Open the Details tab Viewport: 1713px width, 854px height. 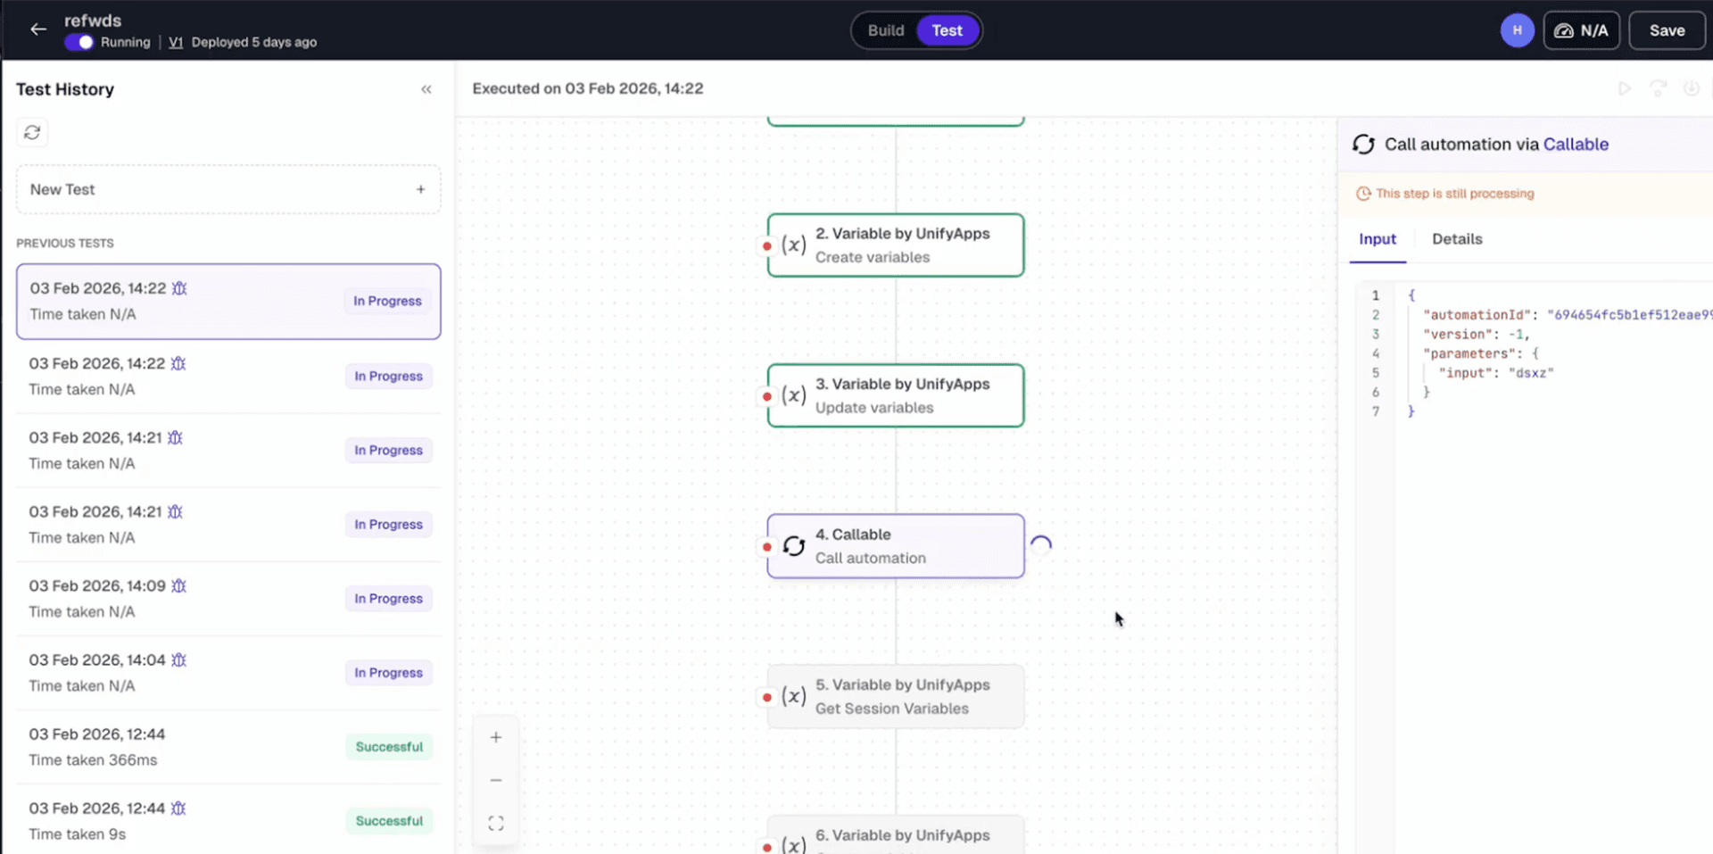click(x=1456, y=239)
